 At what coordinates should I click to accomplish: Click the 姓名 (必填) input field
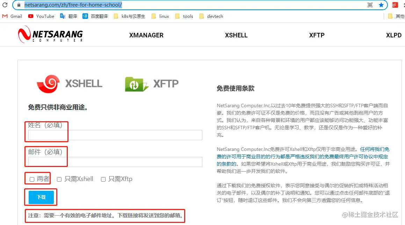click(115, 135)
